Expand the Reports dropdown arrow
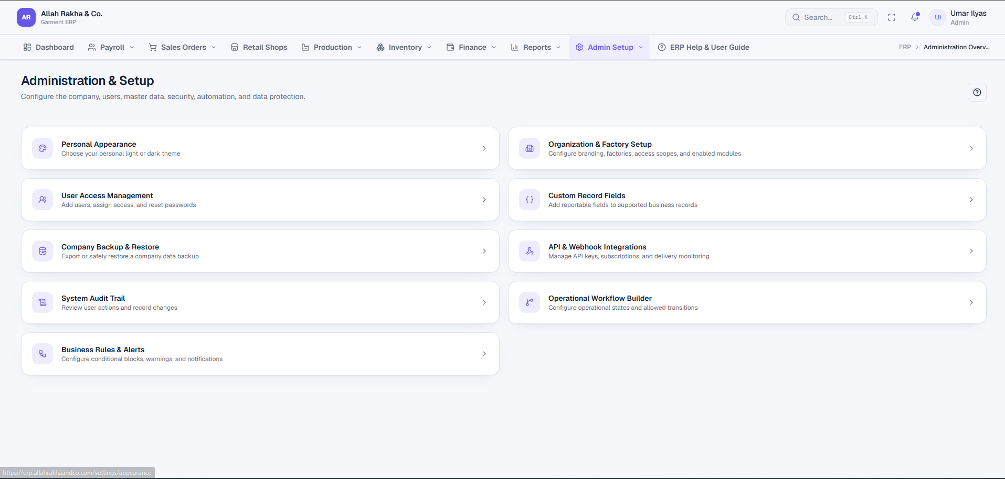1005x479 pixels. (x=558, y=47)
